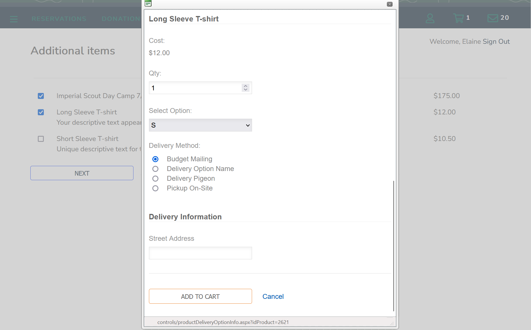Click the Street Address input field
Viewport: 531px width, 330px height.
pos(200,253)
